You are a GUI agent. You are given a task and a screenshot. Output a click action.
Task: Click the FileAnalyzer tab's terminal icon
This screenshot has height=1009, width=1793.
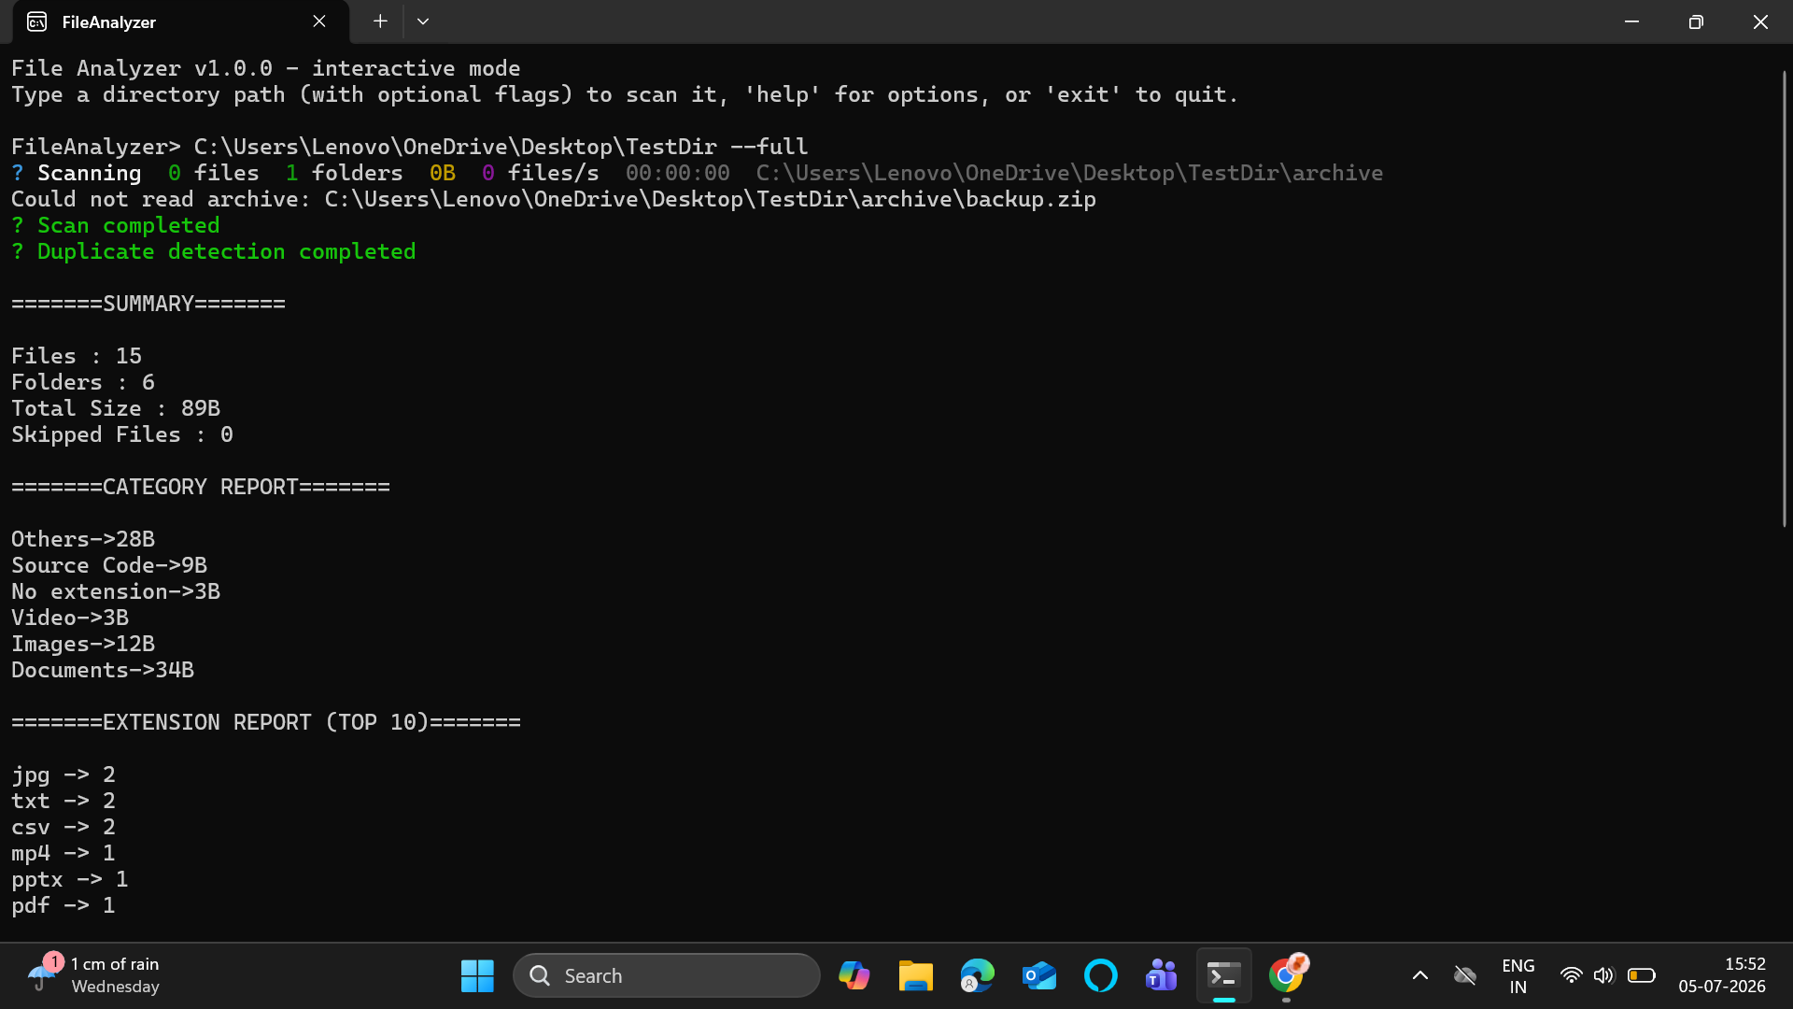click(x=37, y=21)
